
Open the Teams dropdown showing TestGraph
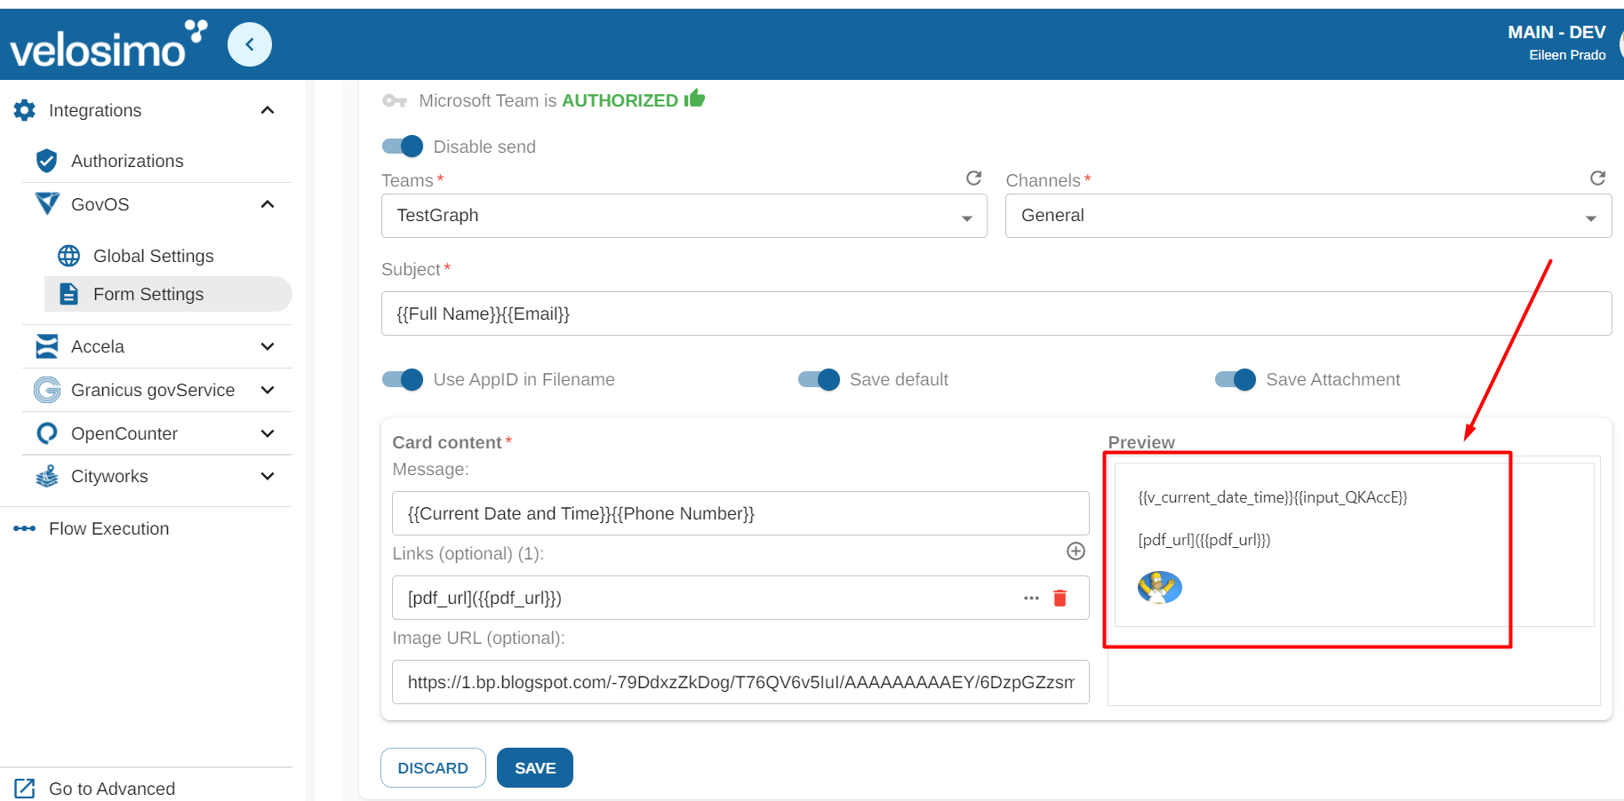[x=684, y=216]
